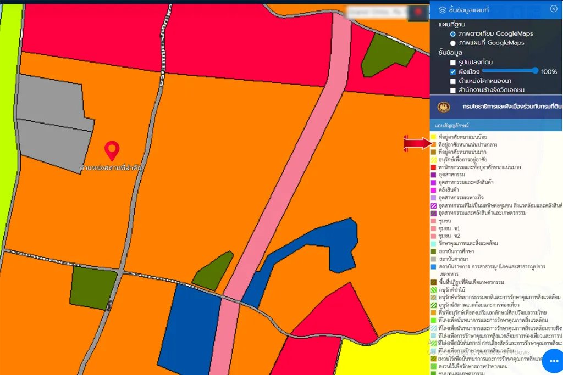Viewport: 563px width, 375px height.
Task: Click the พื้นที่อนุรักษ์เพื่อส่งเสริมเอกลักษณ์ศิลปวัฒนธรรมไทย entry
Action: point(493,312)
